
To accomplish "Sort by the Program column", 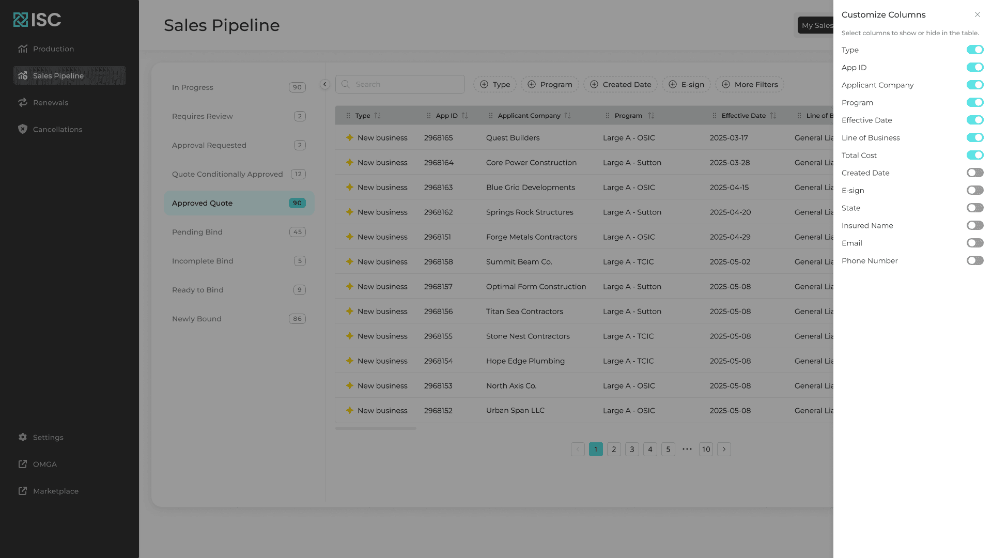I will (x=651, y=116).
